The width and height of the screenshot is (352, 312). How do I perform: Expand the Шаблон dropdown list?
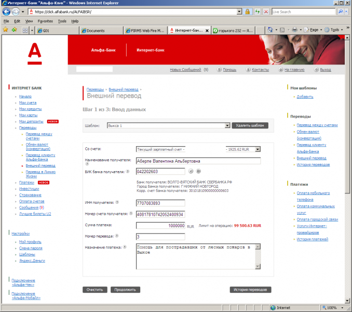click(227, 126)
